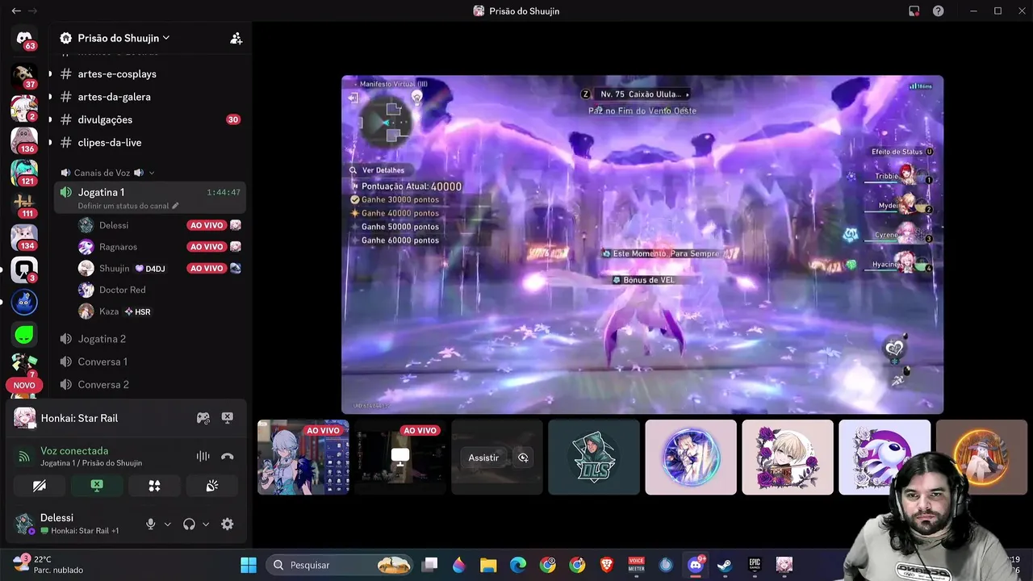The width and height of the screenshot is (1033, 581).
Task: Click the main Honkai stream video
Action: [x=642, y=245]
